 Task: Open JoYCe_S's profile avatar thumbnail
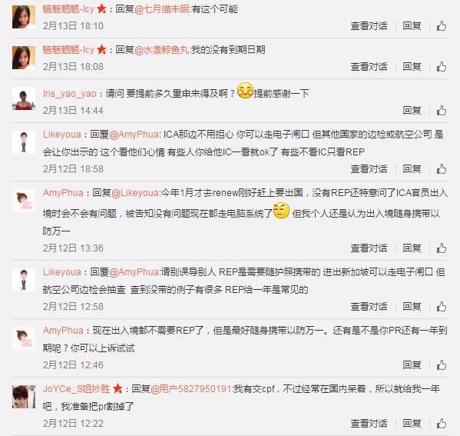(24, 397)
